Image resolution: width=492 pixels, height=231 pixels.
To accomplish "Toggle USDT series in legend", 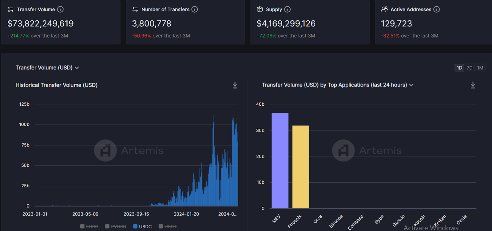I will (168, 226).
